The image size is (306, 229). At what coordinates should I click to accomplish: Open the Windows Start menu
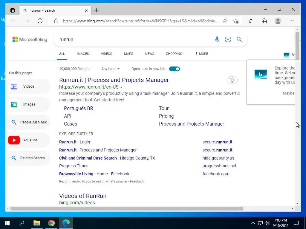pos(7,223)
